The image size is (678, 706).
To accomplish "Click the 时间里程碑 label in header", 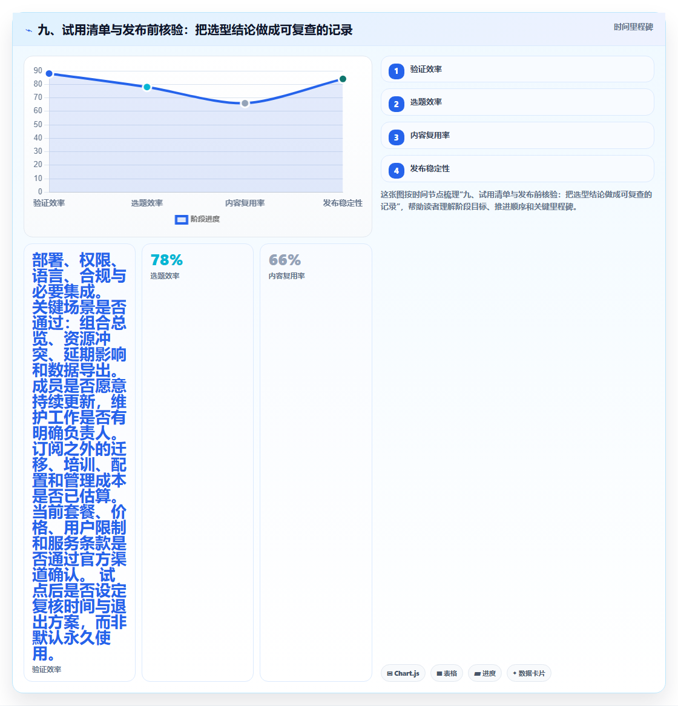I will point(633,27).
